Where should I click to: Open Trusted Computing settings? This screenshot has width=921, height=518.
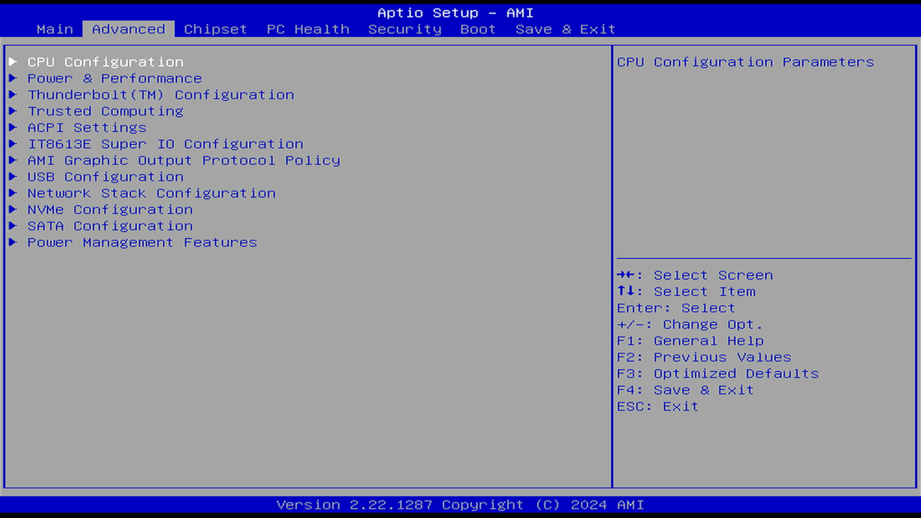coord(106,111)
